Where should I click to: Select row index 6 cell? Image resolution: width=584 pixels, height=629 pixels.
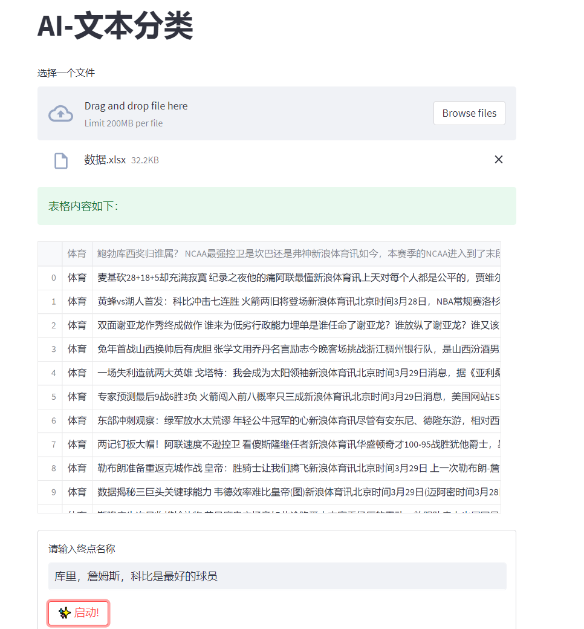[x=50, y=421]
